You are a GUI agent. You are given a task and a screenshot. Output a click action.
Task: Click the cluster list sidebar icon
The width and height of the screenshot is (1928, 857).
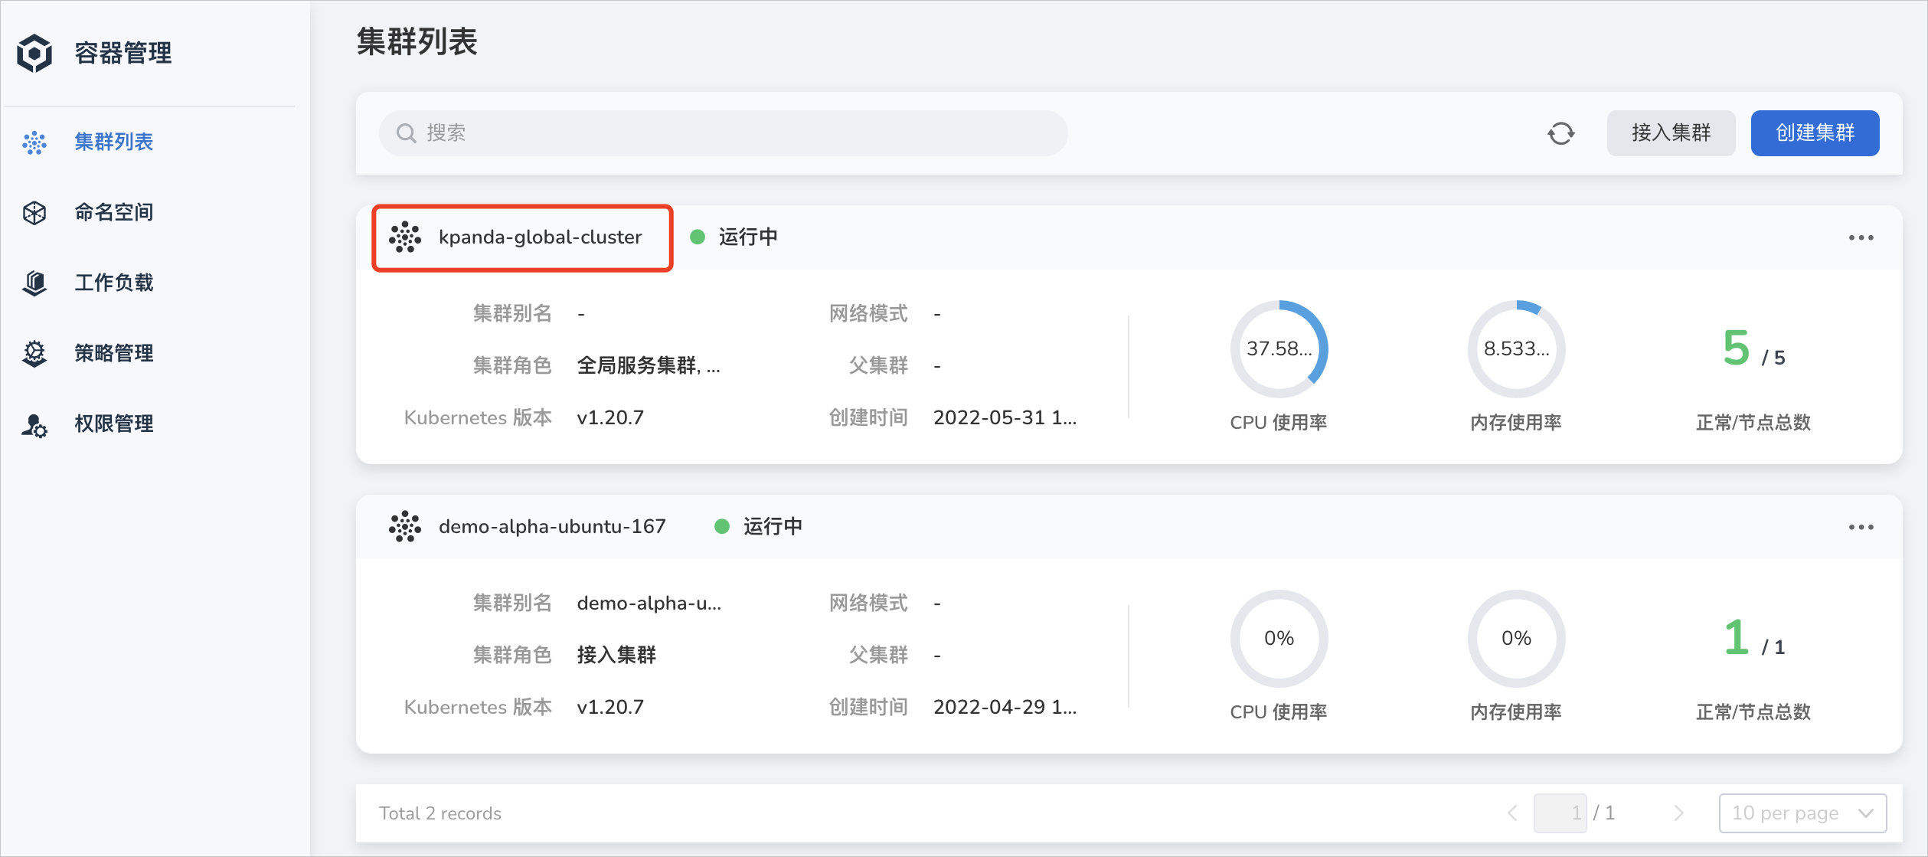[34, 142]
